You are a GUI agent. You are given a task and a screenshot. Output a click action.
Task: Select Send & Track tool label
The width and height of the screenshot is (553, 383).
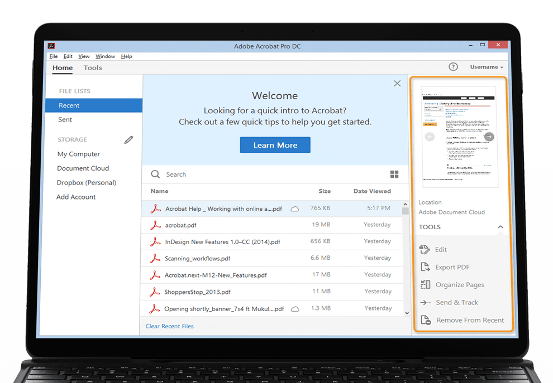(457, 302)
